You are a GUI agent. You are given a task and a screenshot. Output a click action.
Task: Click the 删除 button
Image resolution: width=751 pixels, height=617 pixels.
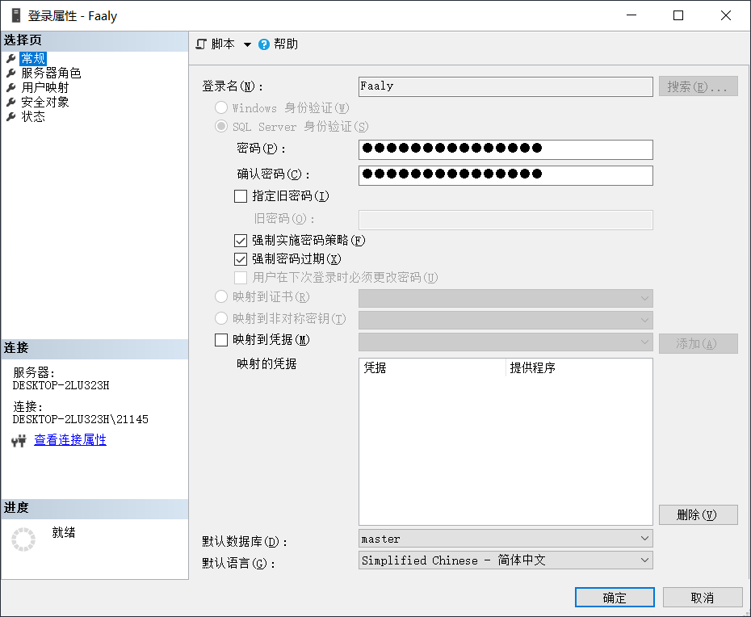point(699,514)
